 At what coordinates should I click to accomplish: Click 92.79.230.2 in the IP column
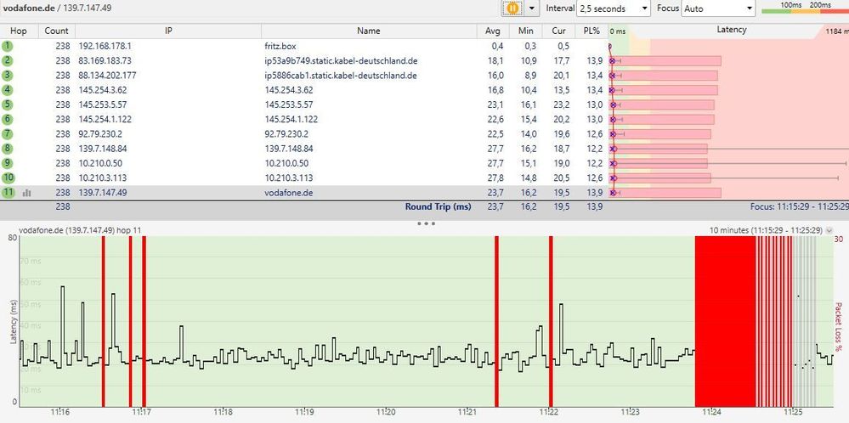(x=101, y=134)
